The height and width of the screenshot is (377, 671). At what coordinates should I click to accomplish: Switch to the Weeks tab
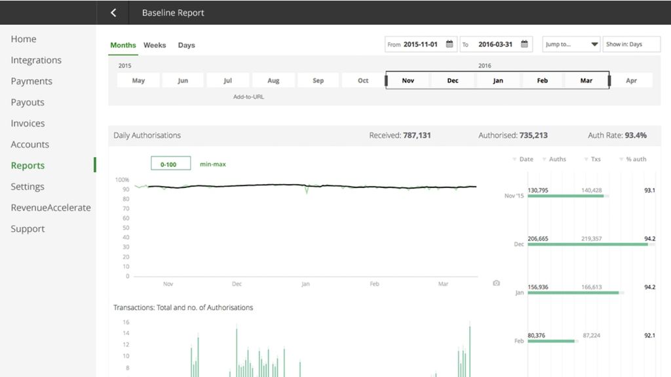(155, 45)
